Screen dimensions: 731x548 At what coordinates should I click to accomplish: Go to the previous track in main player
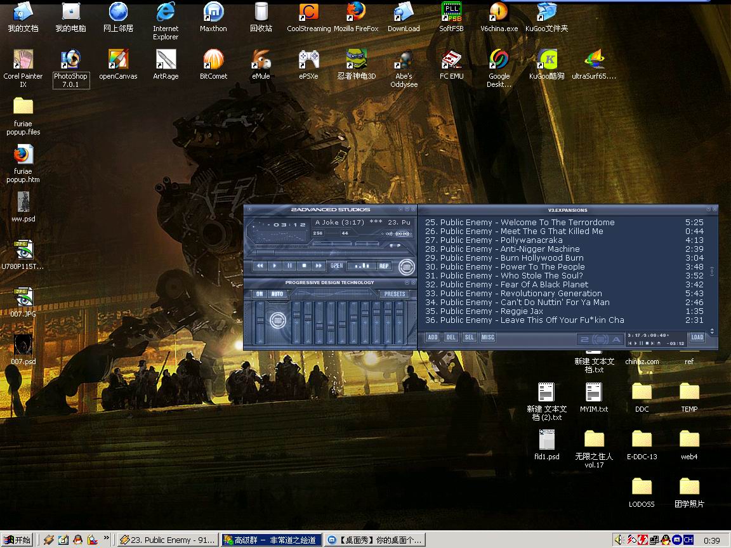coord(260,266)
